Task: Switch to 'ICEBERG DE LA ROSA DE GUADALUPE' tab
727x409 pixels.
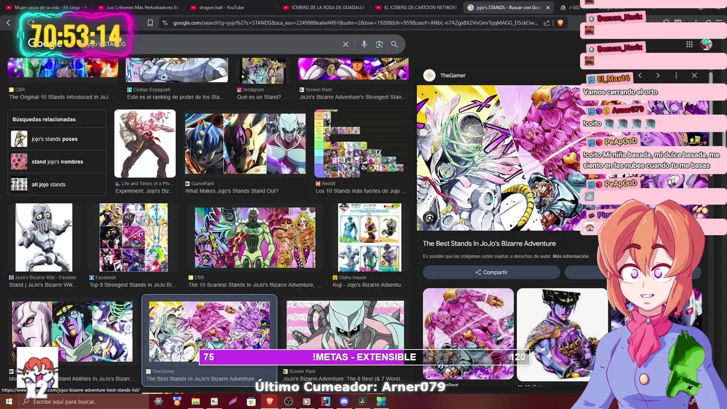Action: point(324,7)
